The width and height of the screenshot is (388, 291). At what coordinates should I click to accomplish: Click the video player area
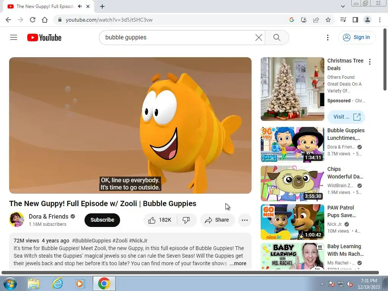pyautogui.click(x=130, y=125)
